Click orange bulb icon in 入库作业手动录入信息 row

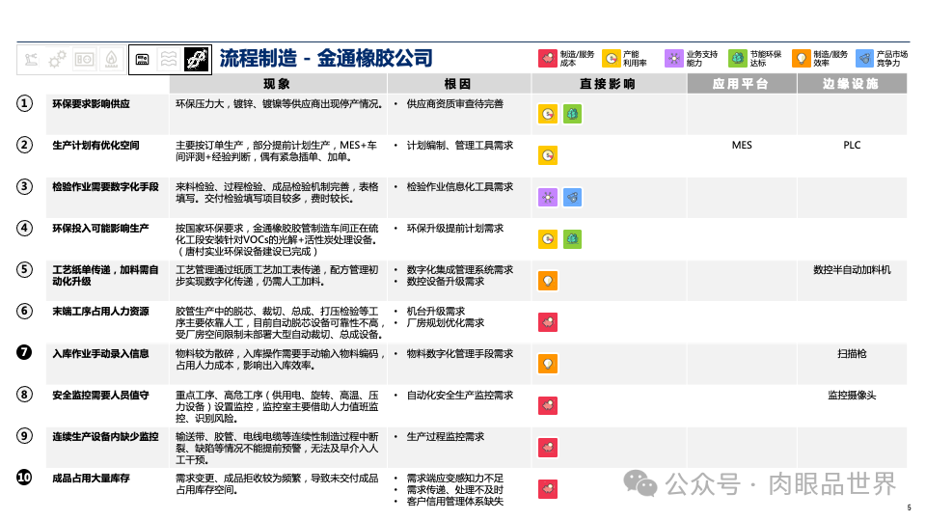click(548, 364)
